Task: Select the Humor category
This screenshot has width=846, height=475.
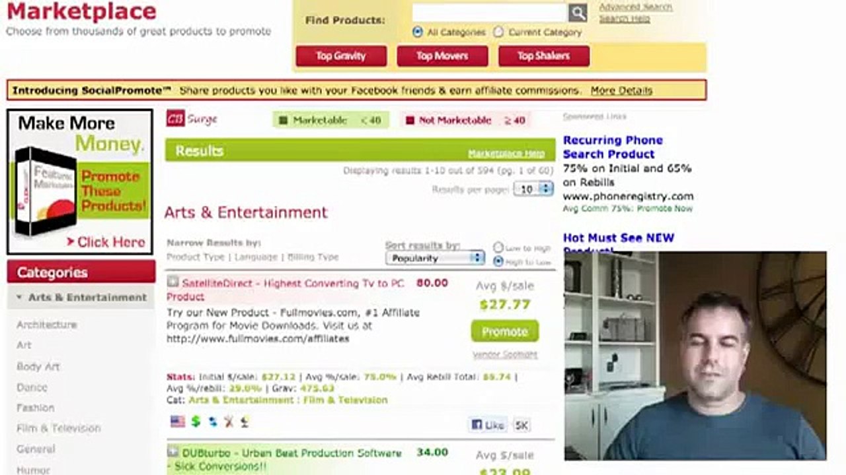Action: coord(33,470)
